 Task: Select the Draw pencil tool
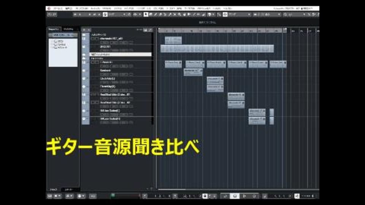pos(156,14)
